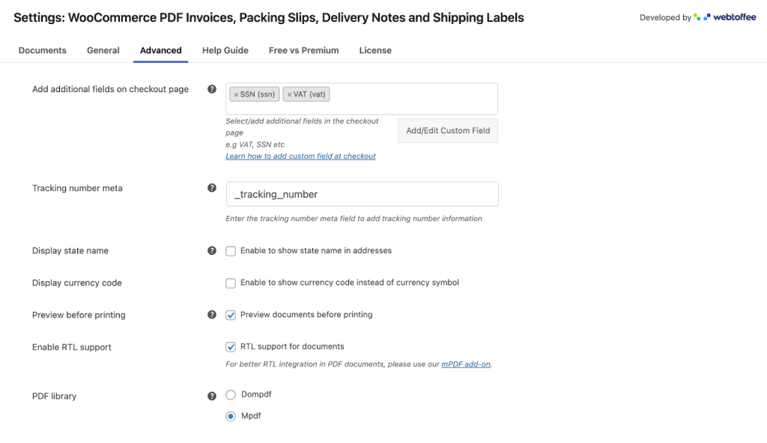This screenshot has height=443, width=767.
Task: Disable RTL support for documents
Action: click(231, 347)
